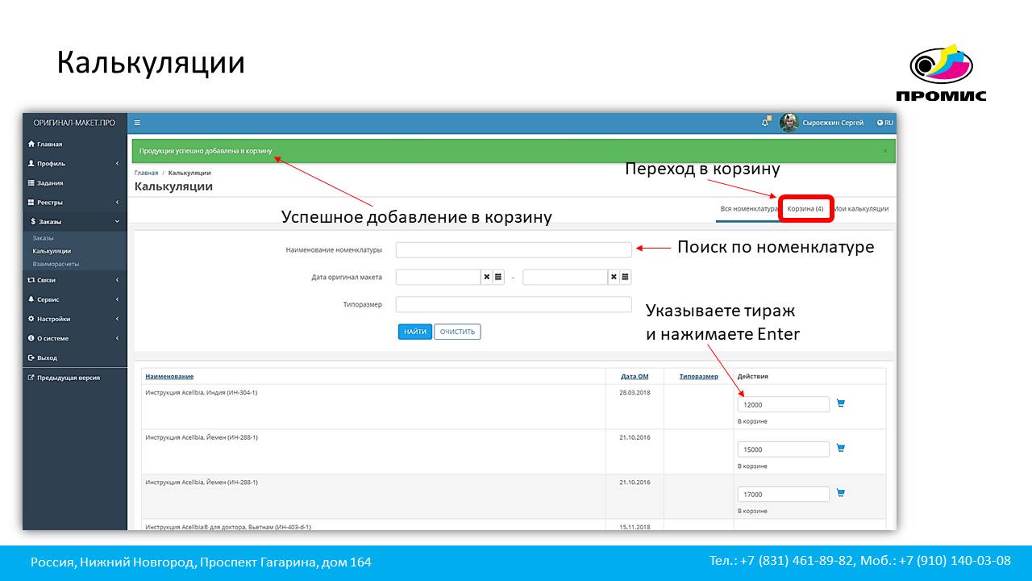Open Взаиморасчеты submenu item

point(56,264)
